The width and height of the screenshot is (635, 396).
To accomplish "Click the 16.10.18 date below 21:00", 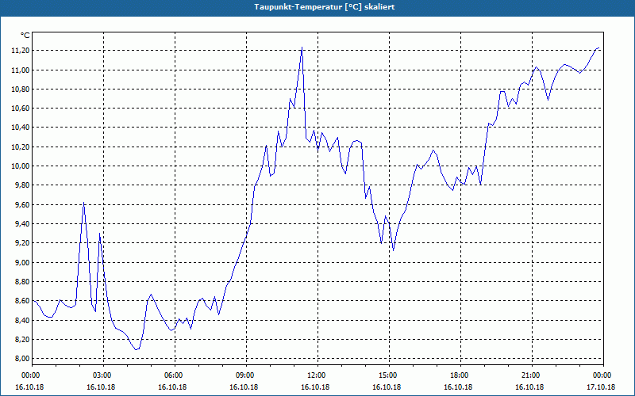I will coord(529,387).
